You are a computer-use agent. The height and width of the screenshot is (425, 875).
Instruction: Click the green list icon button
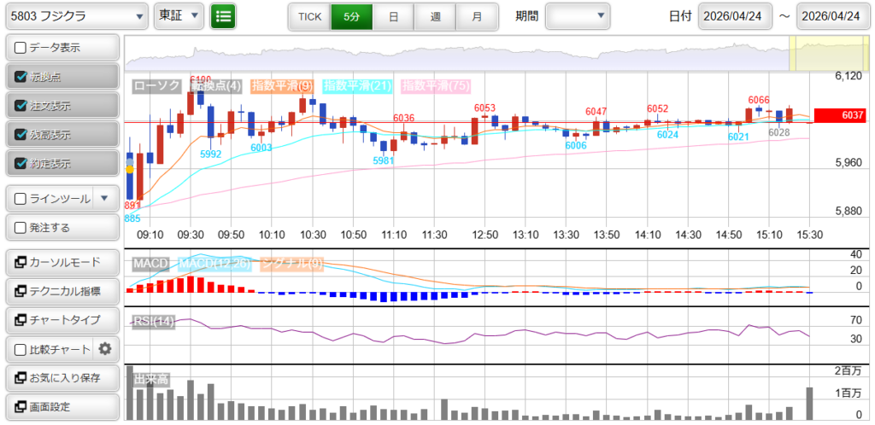pos(224,15)
